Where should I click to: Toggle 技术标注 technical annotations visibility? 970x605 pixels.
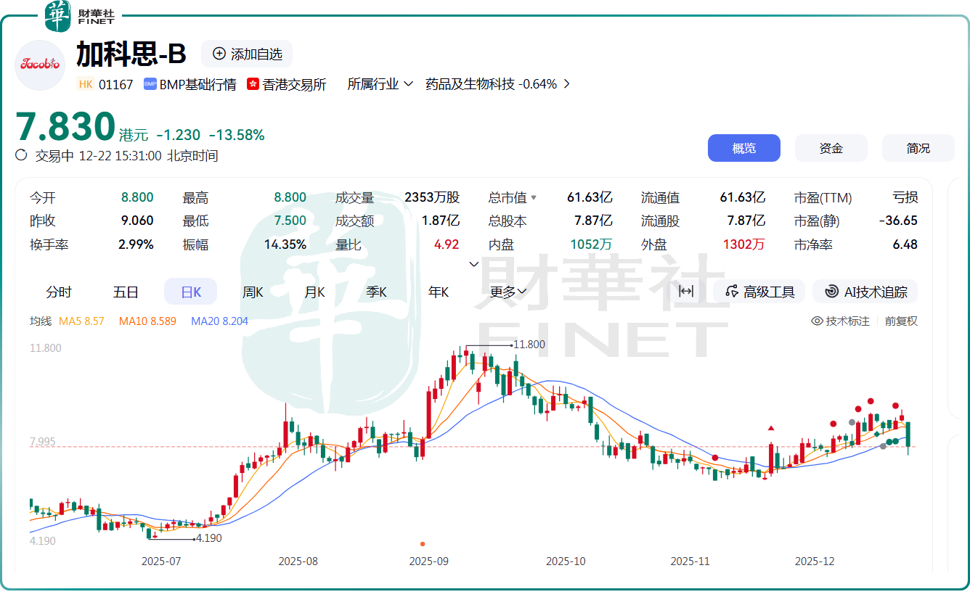click(x=841, y=320)
